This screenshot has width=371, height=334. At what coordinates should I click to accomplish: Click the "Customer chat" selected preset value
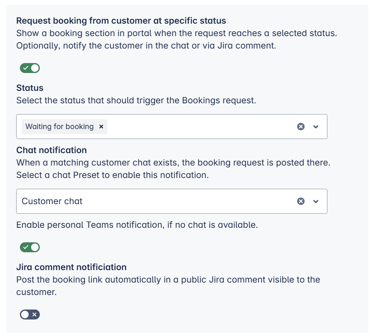pyautogui.click(x=52, y=201)
